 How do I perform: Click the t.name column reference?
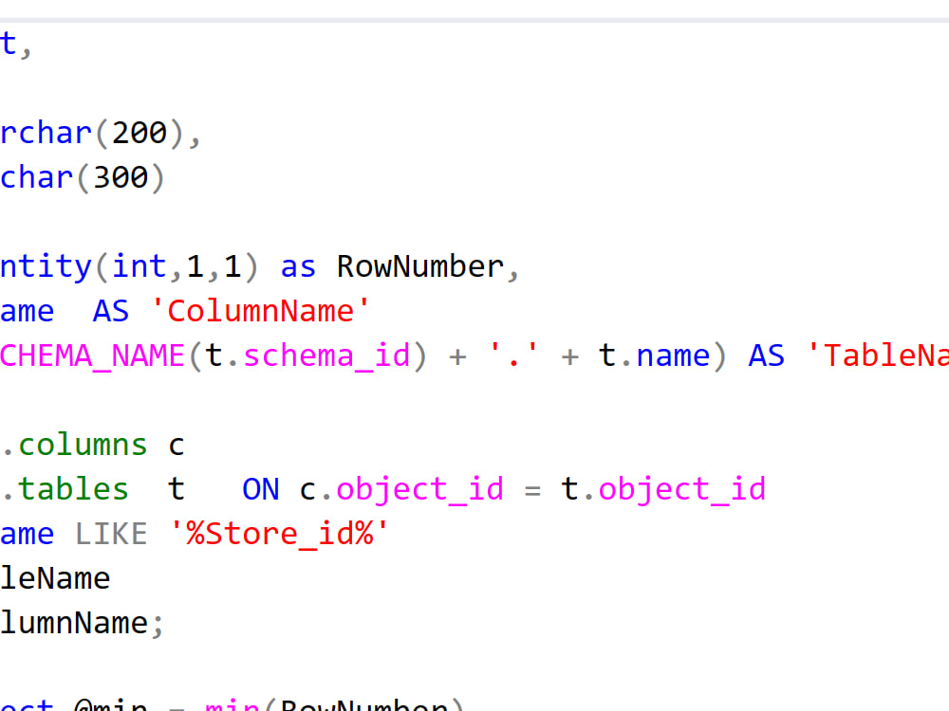pyautogui.click(x=654, y=355)
